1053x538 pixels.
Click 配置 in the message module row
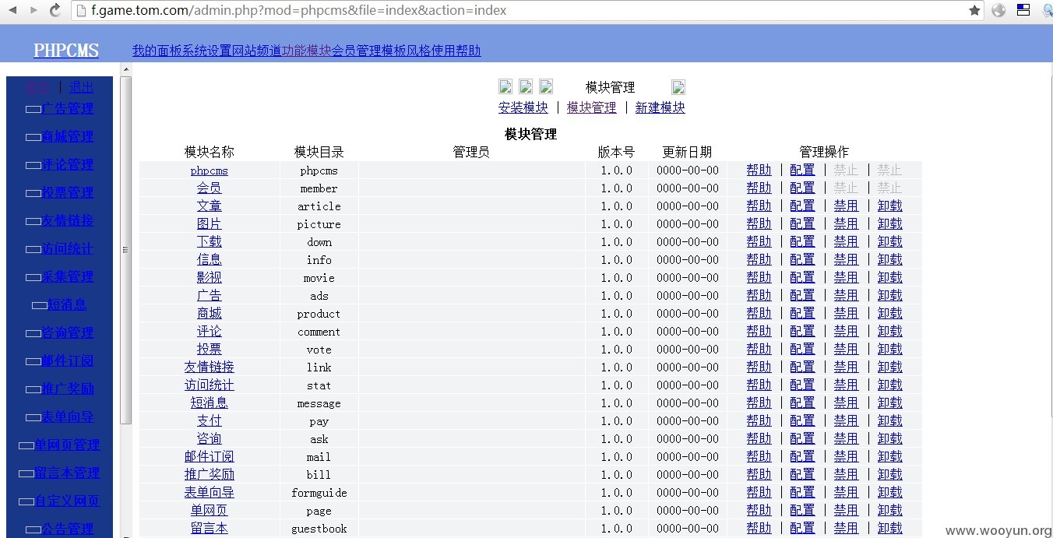[802, 403]
